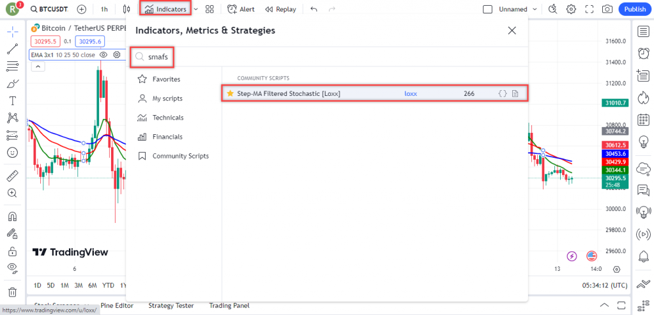The width and height of the screenshot is (654, 315).
Task: Select the Text tool
Action: click(x=13, y=100)
